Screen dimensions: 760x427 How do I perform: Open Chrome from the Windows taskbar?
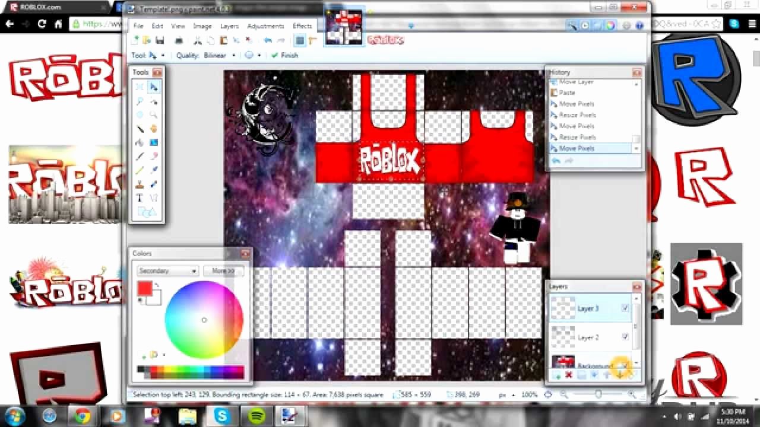pos(82,416)
